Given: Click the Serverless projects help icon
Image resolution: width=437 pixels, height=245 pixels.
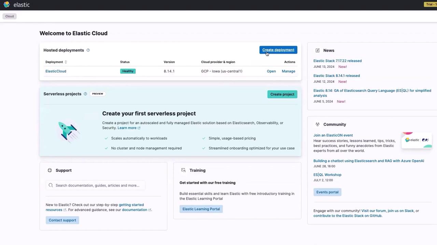Looking at the screenshot, I should [85, 94].
